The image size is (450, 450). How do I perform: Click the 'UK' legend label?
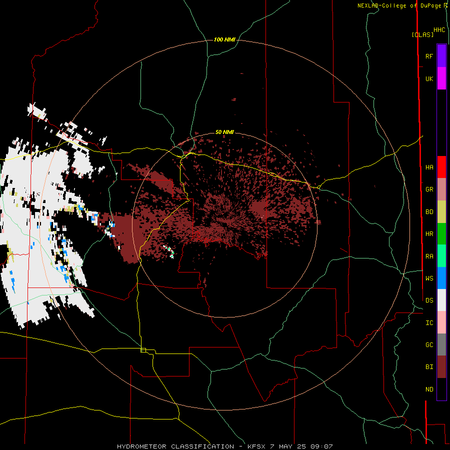tap(429, 78)
